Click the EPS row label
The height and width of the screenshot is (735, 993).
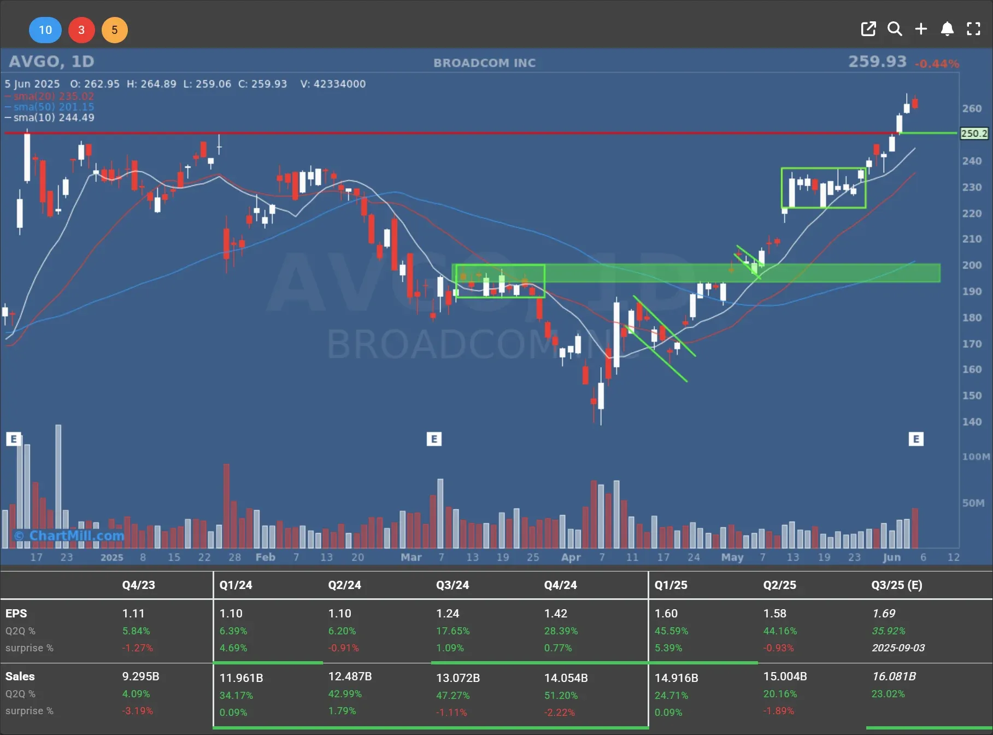(16, 614)
